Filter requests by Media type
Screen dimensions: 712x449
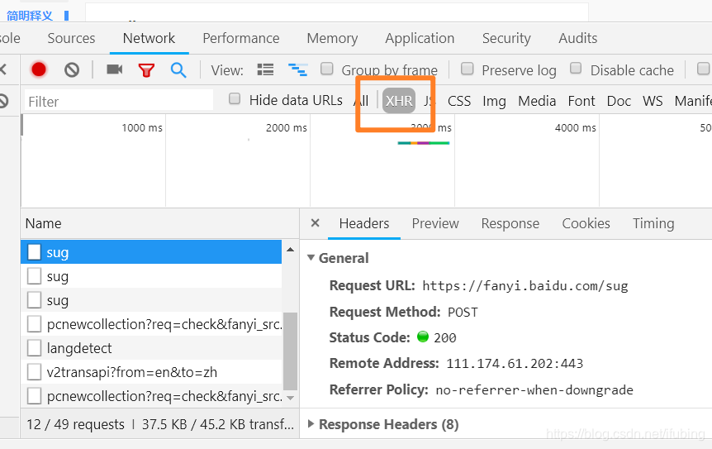[x=537, y=100]
